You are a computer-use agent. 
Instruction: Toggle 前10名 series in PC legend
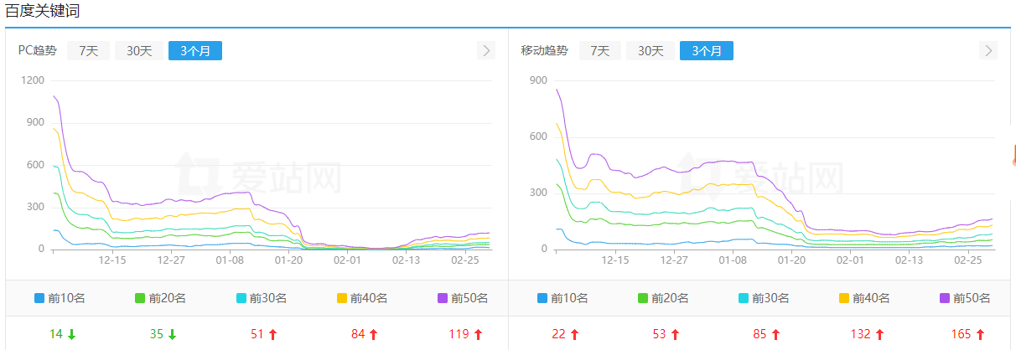coord(60,298)
